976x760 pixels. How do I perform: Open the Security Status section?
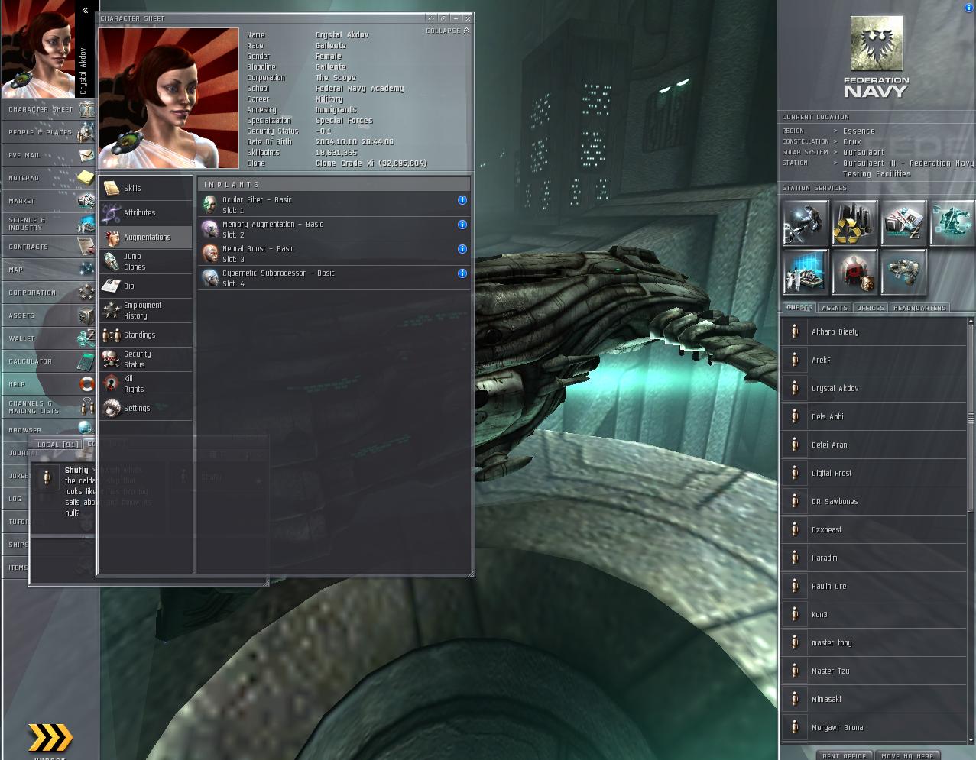[145, 359]
